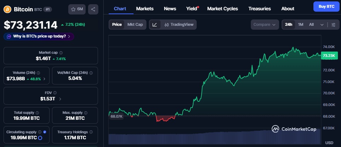This screenshot has height=147, width=341.
Task: Click the Bitcoin logo icon
Action: pos(8,9)
